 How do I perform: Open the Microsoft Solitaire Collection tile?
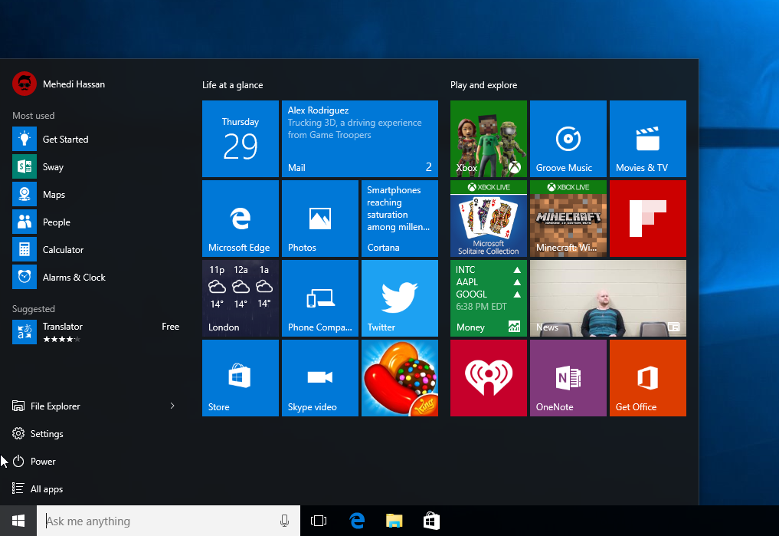489,219
